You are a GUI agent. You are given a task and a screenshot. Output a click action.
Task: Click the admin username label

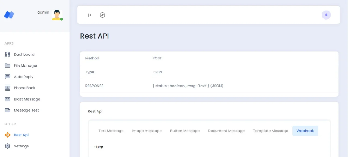pyautogui.click(x=43, y=12)
